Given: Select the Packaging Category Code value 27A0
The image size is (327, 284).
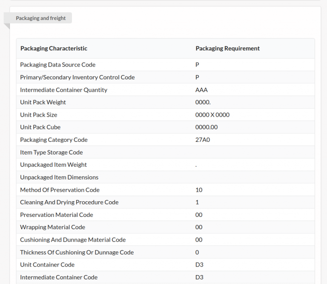Looking at the screenshot, I should tap(203, 140).
